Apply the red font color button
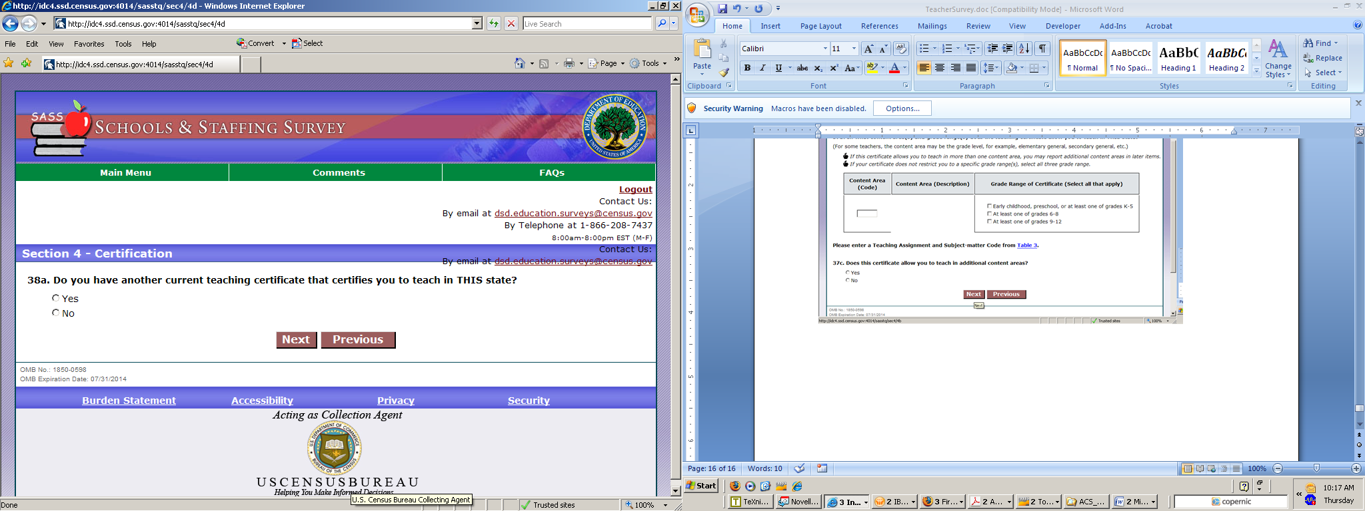 pyautogui.click(x=894, y=68)
